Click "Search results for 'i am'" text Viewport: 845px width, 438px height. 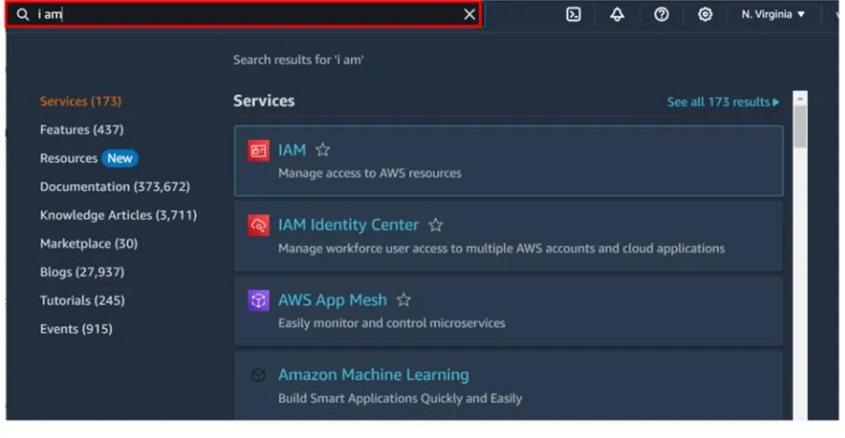[x=299, y=60]
